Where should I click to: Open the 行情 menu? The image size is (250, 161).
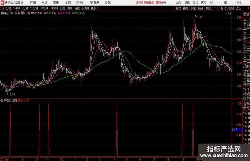pyautogui.click(x=33, y=3)
